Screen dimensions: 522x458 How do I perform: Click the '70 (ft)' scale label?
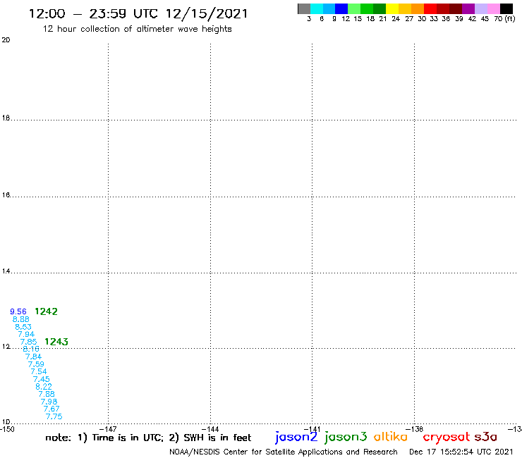(x=504, y=18)
